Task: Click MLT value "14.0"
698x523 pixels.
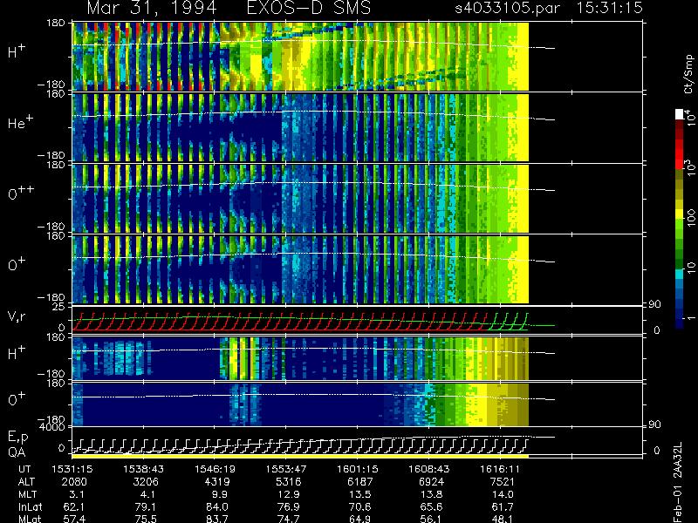Action: pos(503,494)
